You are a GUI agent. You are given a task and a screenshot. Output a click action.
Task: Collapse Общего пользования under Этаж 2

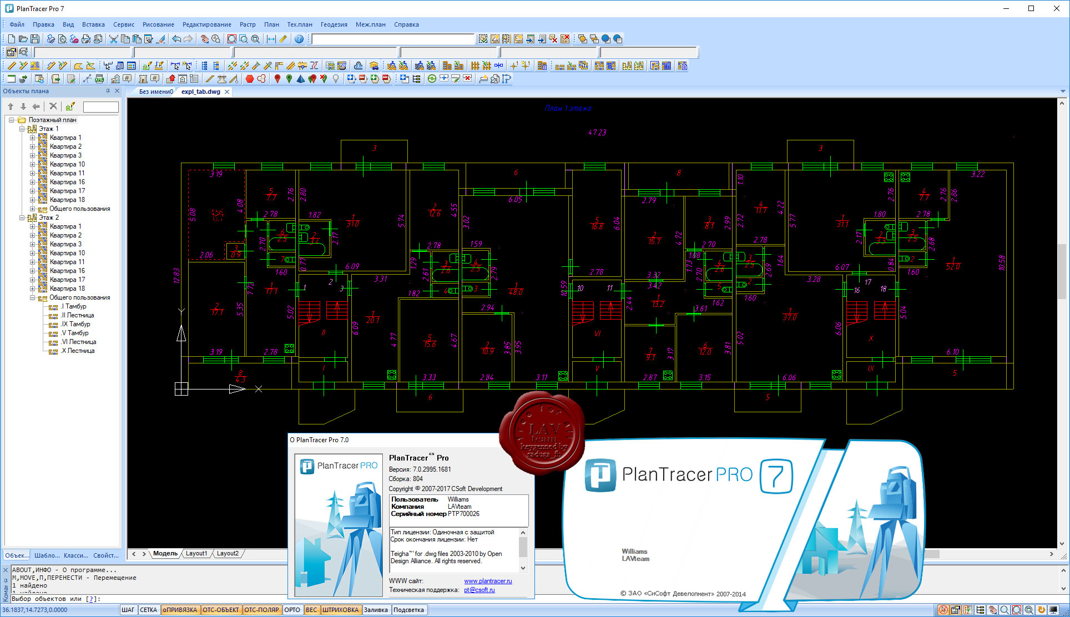(x=32, y=297)
